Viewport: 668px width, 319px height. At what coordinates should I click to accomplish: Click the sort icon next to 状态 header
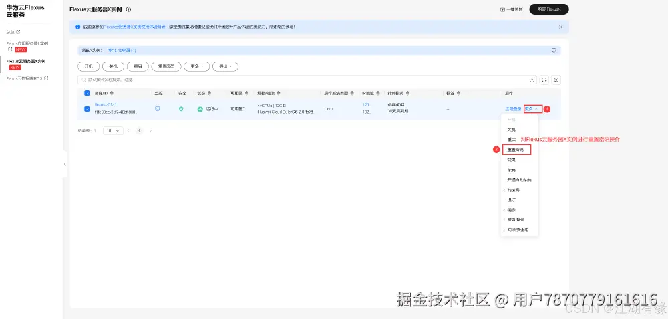[209, 93]
